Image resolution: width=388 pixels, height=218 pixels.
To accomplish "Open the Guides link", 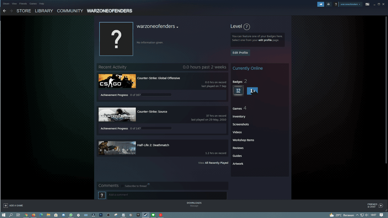I will [x=237, y=156].
